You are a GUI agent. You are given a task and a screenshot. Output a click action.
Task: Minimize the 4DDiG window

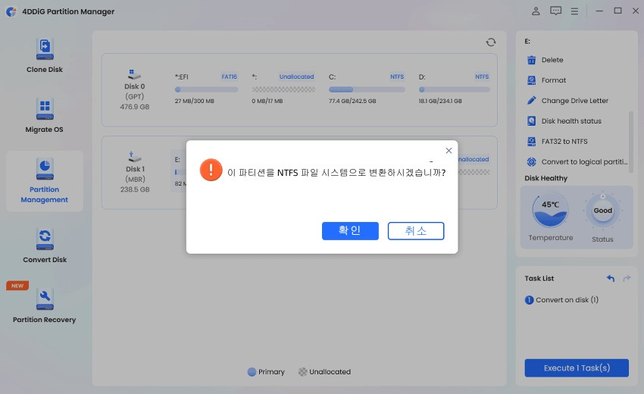coord(599,11)
